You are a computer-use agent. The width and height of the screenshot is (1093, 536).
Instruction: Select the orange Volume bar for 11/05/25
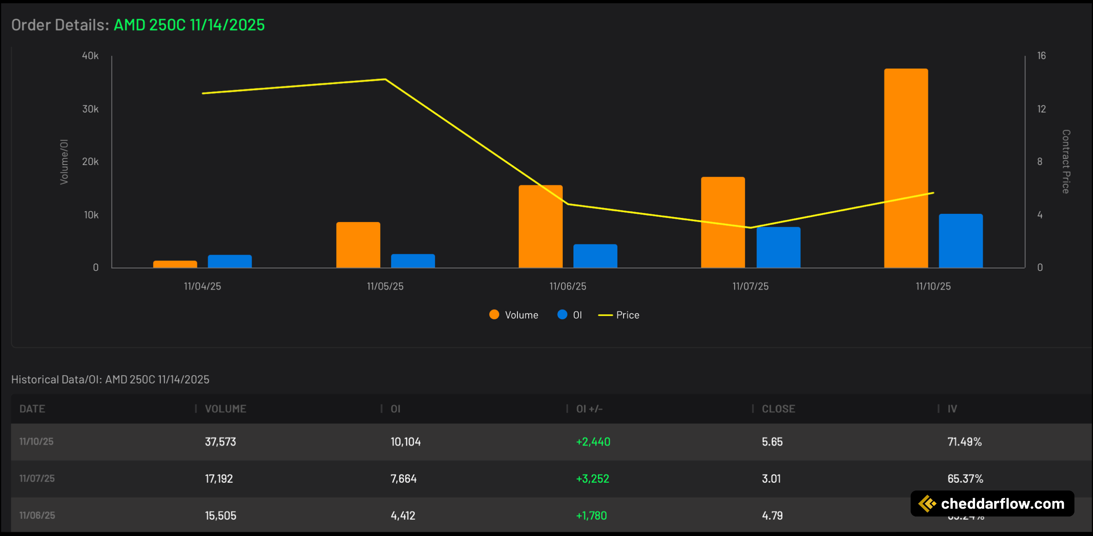(358, 245)
